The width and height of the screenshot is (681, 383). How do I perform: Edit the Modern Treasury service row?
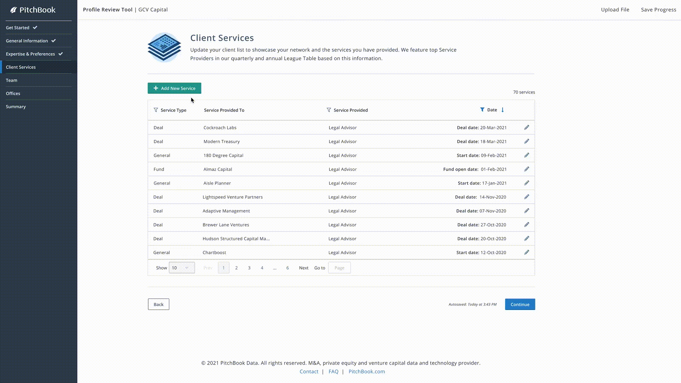(x=527, y=141)
